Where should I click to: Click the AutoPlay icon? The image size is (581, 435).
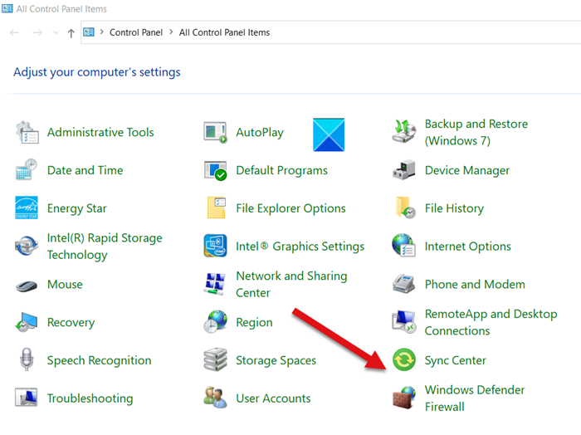tap(215, 132)
